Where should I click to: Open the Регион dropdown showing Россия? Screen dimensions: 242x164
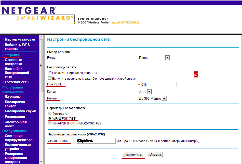(x=154, y=58)
